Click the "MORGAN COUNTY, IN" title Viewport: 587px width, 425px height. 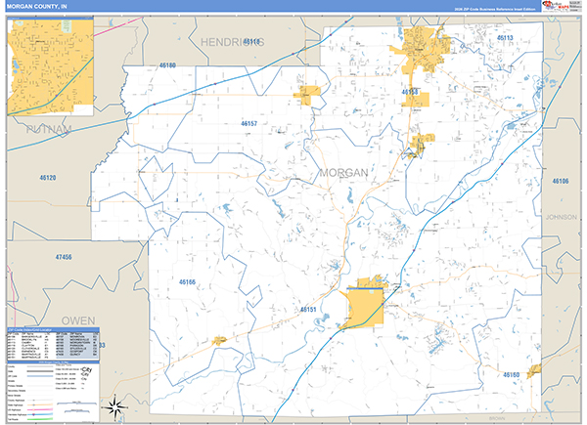pos(37,7)
